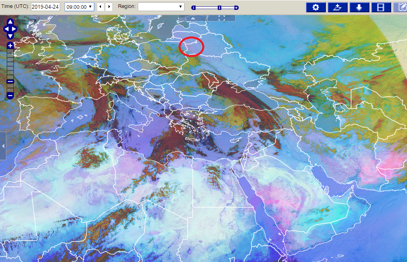Click the opacity slider middle handle
This screenshot has width=407, height=262.
[220, 8]
